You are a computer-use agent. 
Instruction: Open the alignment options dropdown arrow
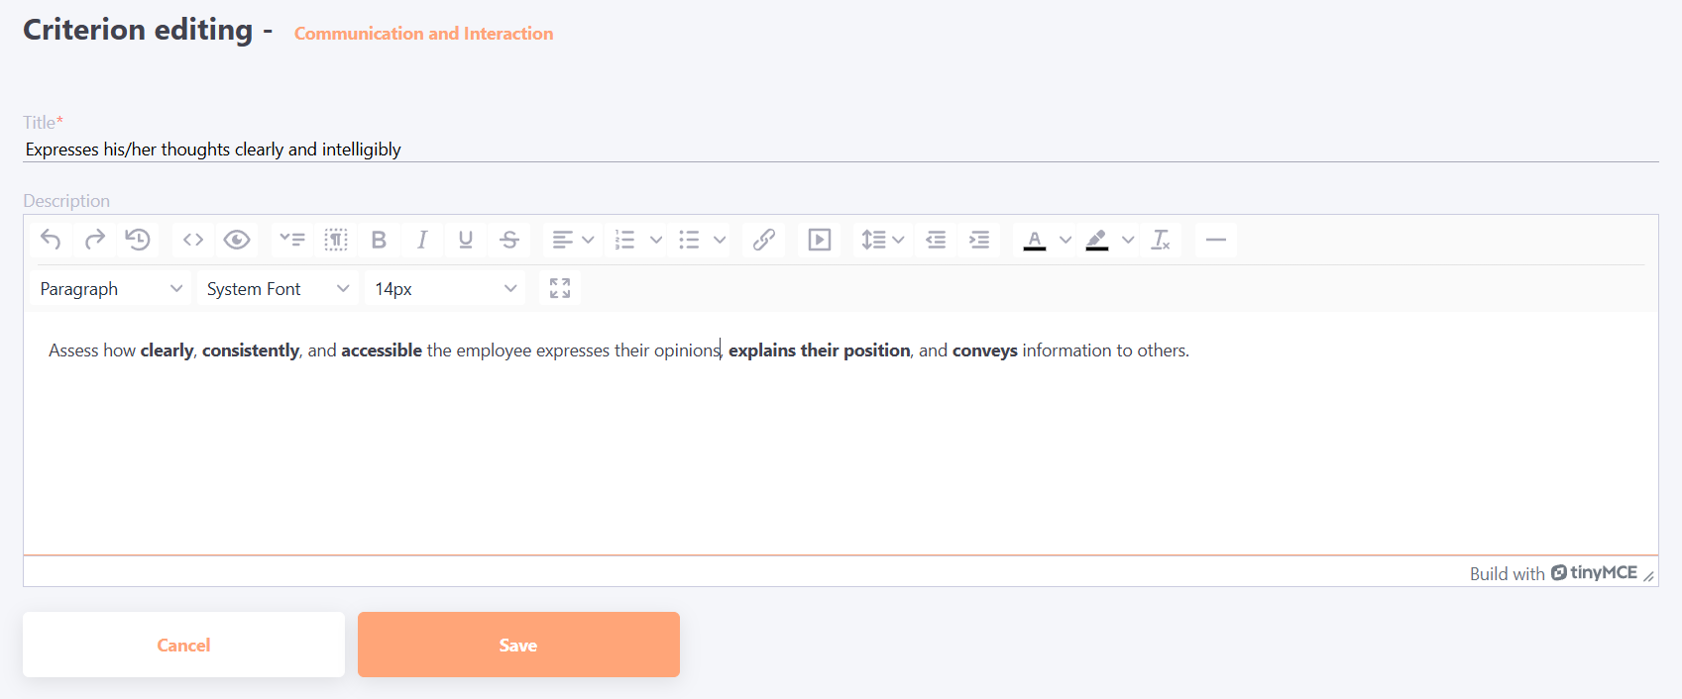(x=588, y=240)
